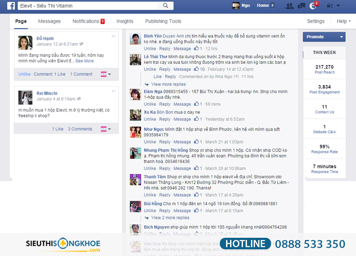Viewport: 356px width, 256px height.
Task: Reply to Thanh Tâm's comment
Action: (165, 195)
